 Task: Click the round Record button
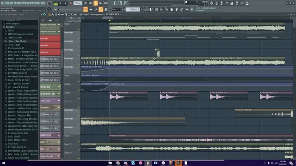pyautogui.click(x=71, y=3)
